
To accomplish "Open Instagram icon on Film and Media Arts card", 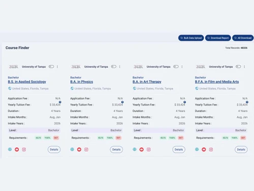I will [211, 149].
